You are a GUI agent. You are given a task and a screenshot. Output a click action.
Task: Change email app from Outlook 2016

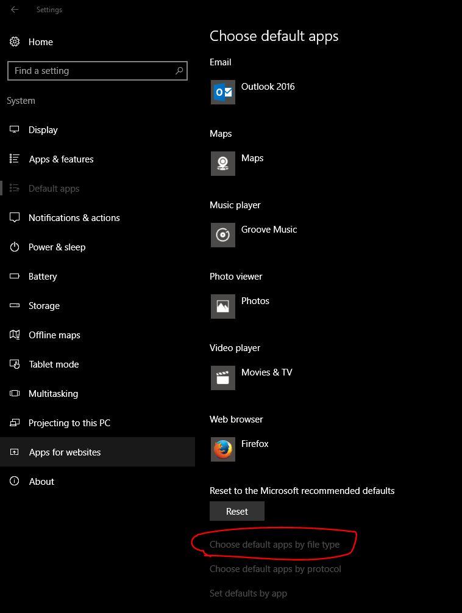click(268, 87)
